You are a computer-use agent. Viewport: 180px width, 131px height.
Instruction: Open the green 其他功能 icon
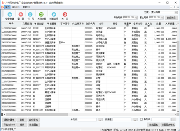pyautogui.click(x=41, y=14)
